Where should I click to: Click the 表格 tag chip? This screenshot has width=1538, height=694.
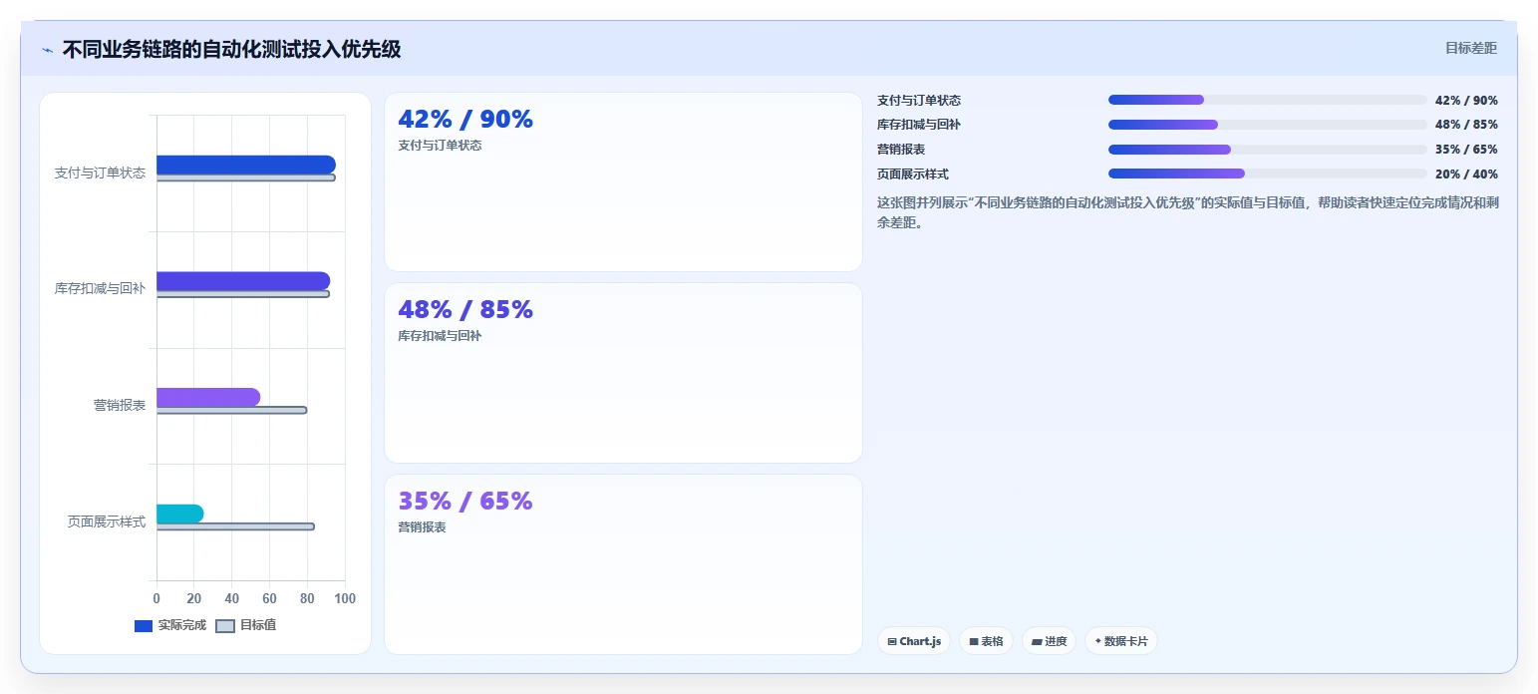[986, 641]
